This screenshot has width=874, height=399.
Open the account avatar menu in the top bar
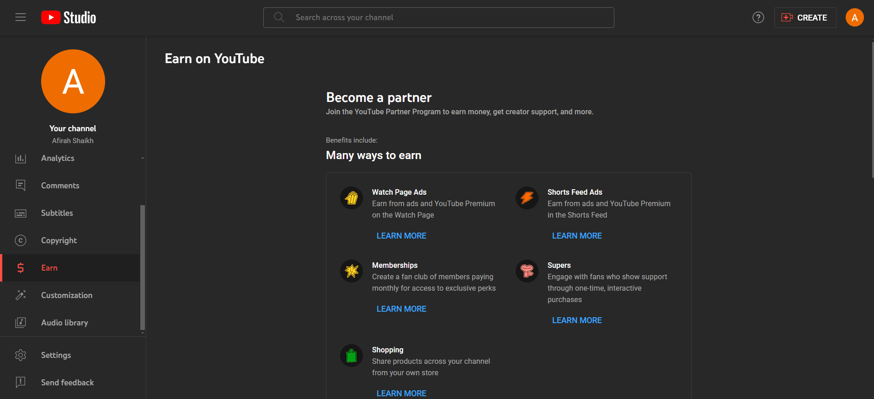click(854, 17)
